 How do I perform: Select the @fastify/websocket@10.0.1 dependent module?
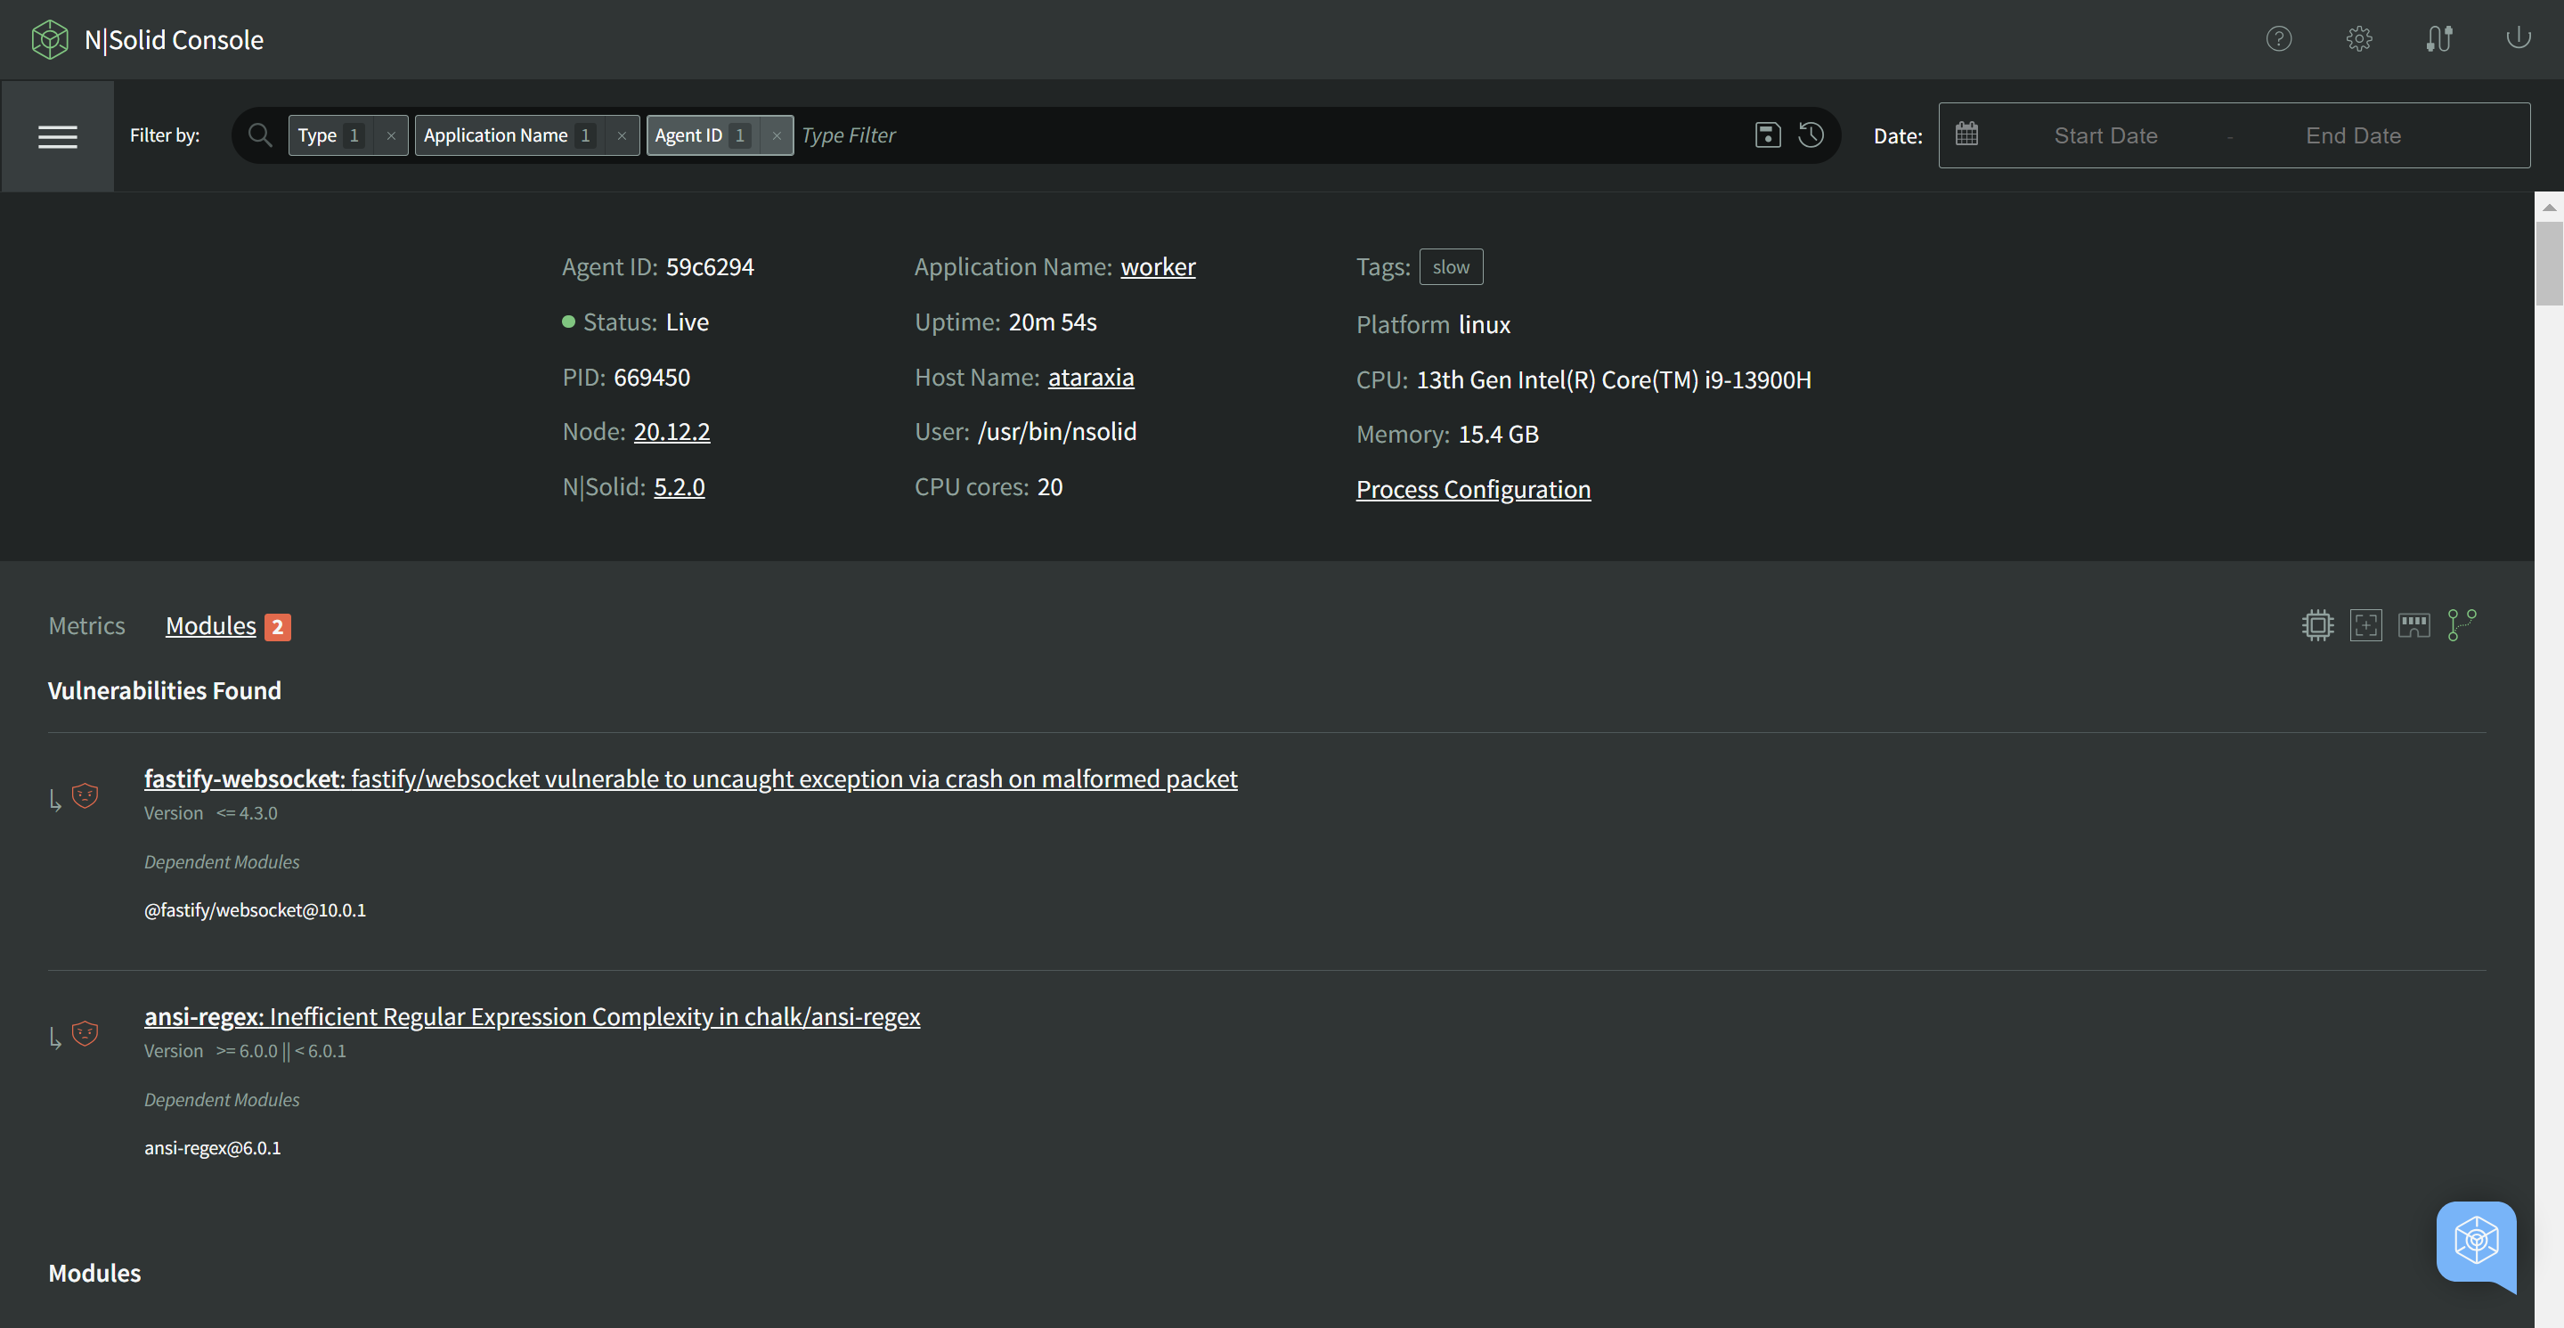255,910
